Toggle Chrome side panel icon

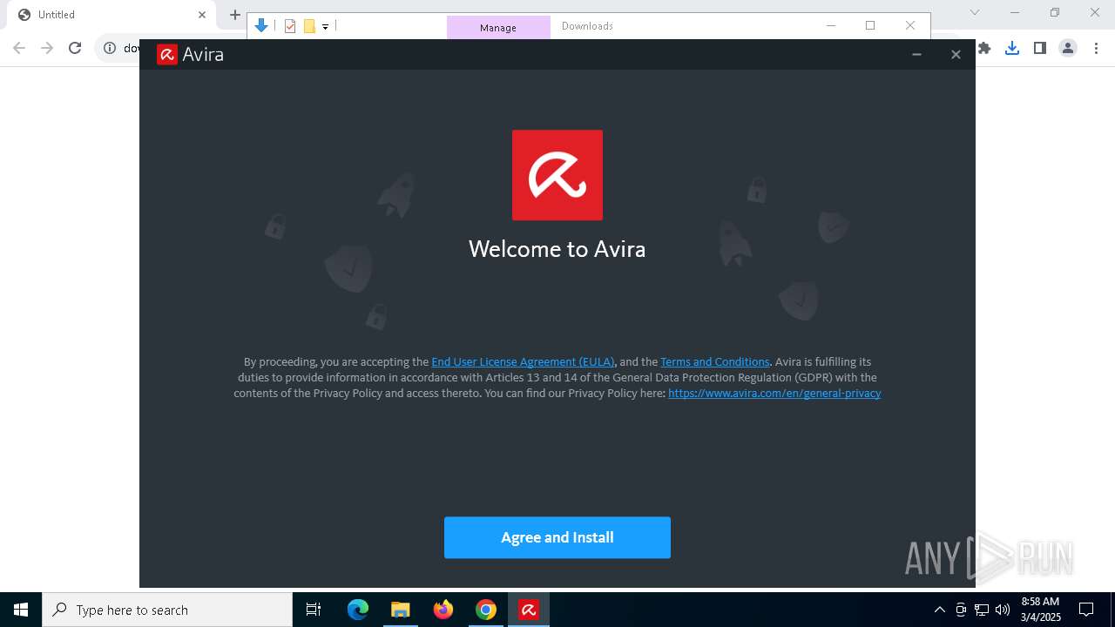coord(1040,48)
